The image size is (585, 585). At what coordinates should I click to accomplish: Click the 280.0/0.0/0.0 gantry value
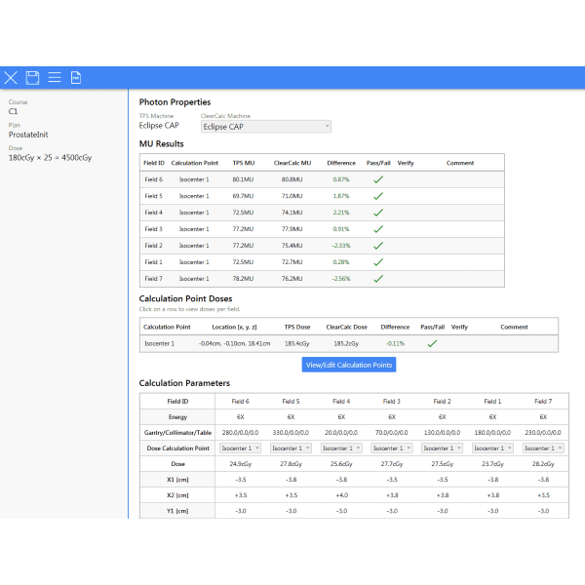pos(240,432)
